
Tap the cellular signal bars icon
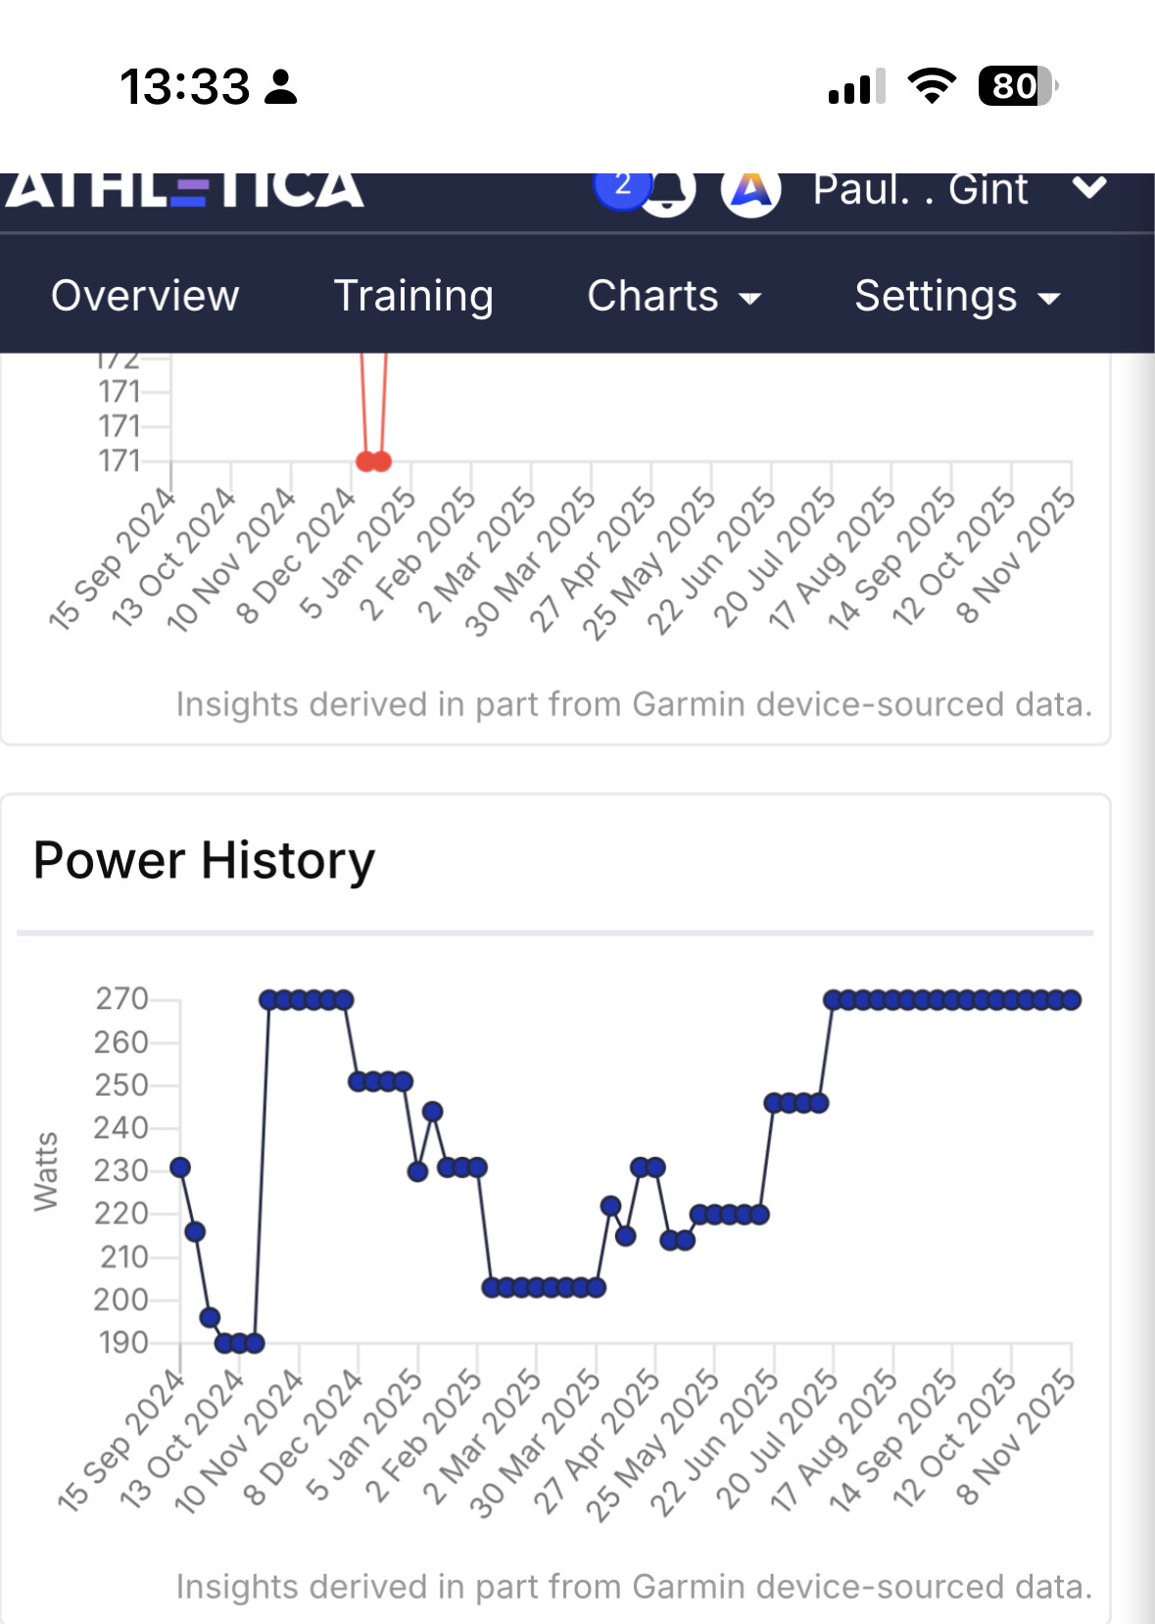(x=856, y=87)
